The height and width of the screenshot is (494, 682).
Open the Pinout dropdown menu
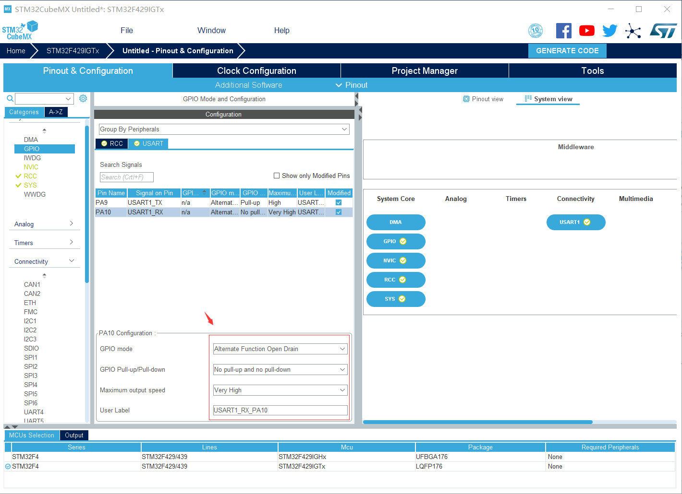352,85
